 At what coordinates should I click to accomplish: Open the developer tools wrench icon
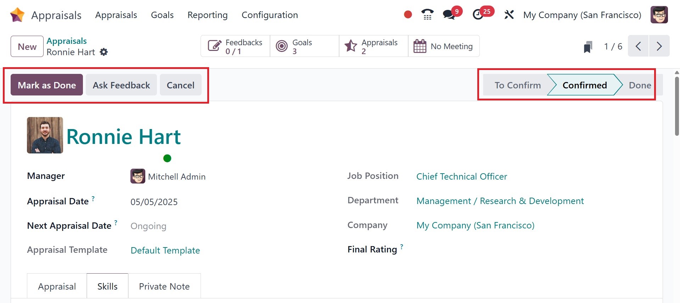(x=509, y=15)
